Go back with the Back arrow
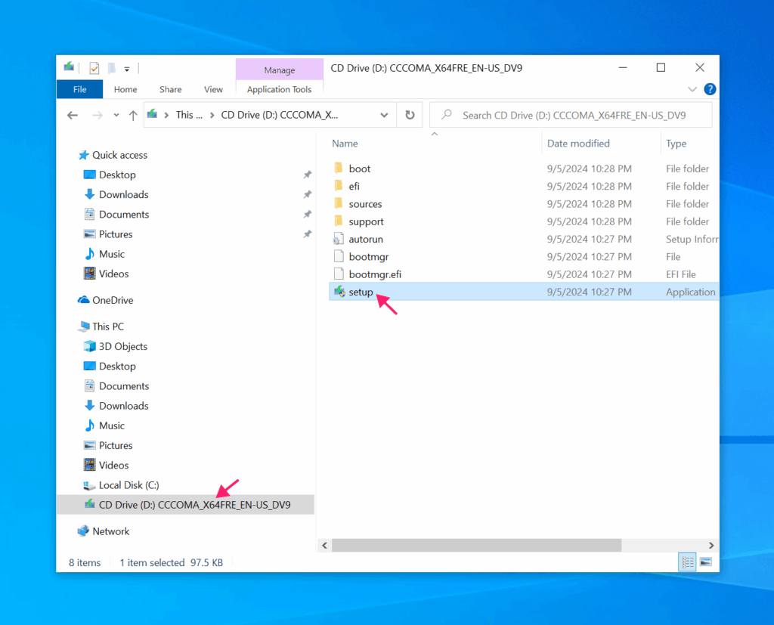774x625 pixels. coord(73,115)
